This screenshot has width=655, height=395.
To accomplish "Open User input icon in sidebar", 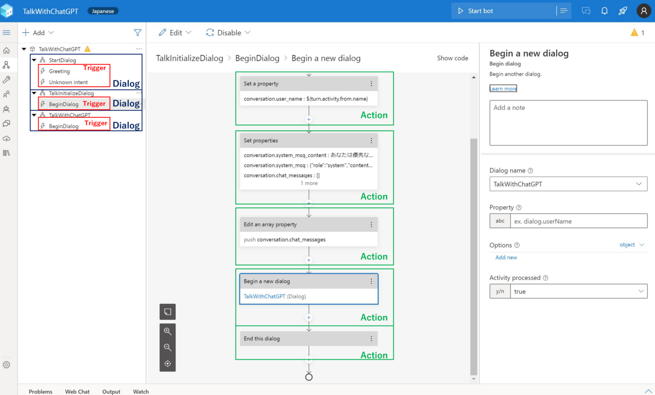I will pyautogui.click(x=7, y=94).
